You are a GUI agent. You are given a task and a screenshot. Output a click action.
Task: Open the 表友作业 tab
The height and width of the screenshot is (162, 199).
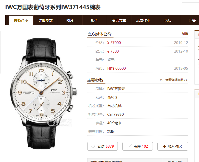click(144, 20)
